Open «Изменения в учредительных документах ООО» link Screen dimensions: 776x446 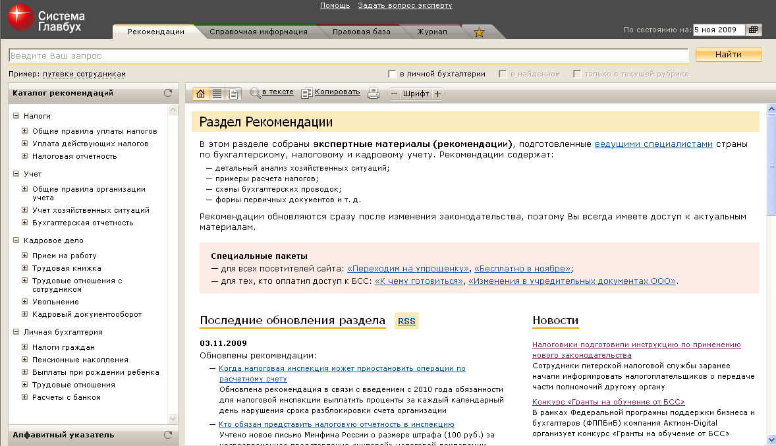(x=572, y=281)
